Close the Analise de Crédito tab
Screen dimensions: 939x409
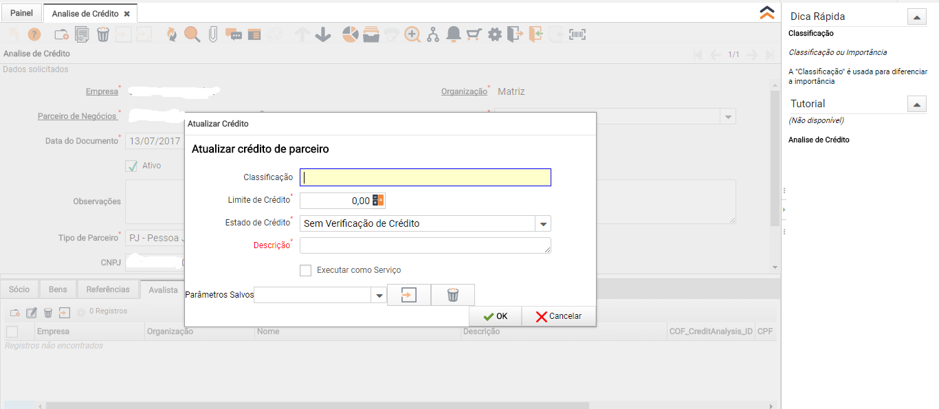(x=127, y=14)
